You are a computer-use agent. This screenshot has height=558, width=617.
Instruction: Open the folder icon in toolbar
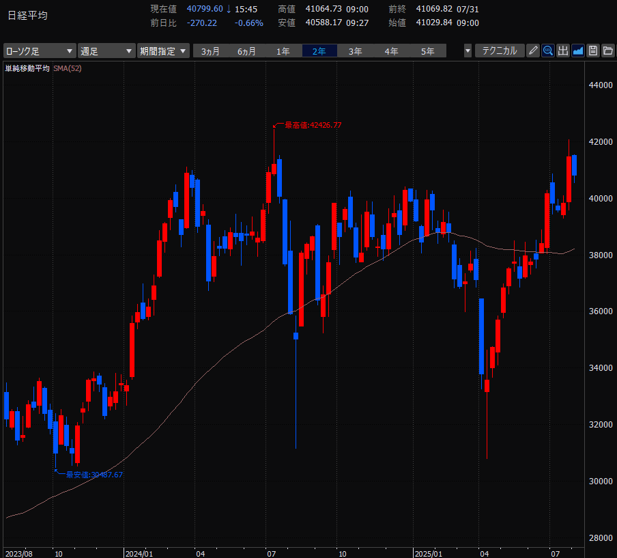click(608, 51)
